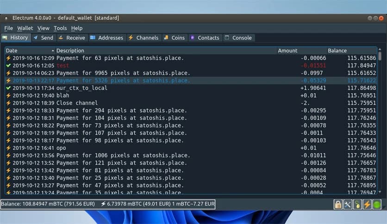
Task: Open the Channels tab
Action: (144, 38)
